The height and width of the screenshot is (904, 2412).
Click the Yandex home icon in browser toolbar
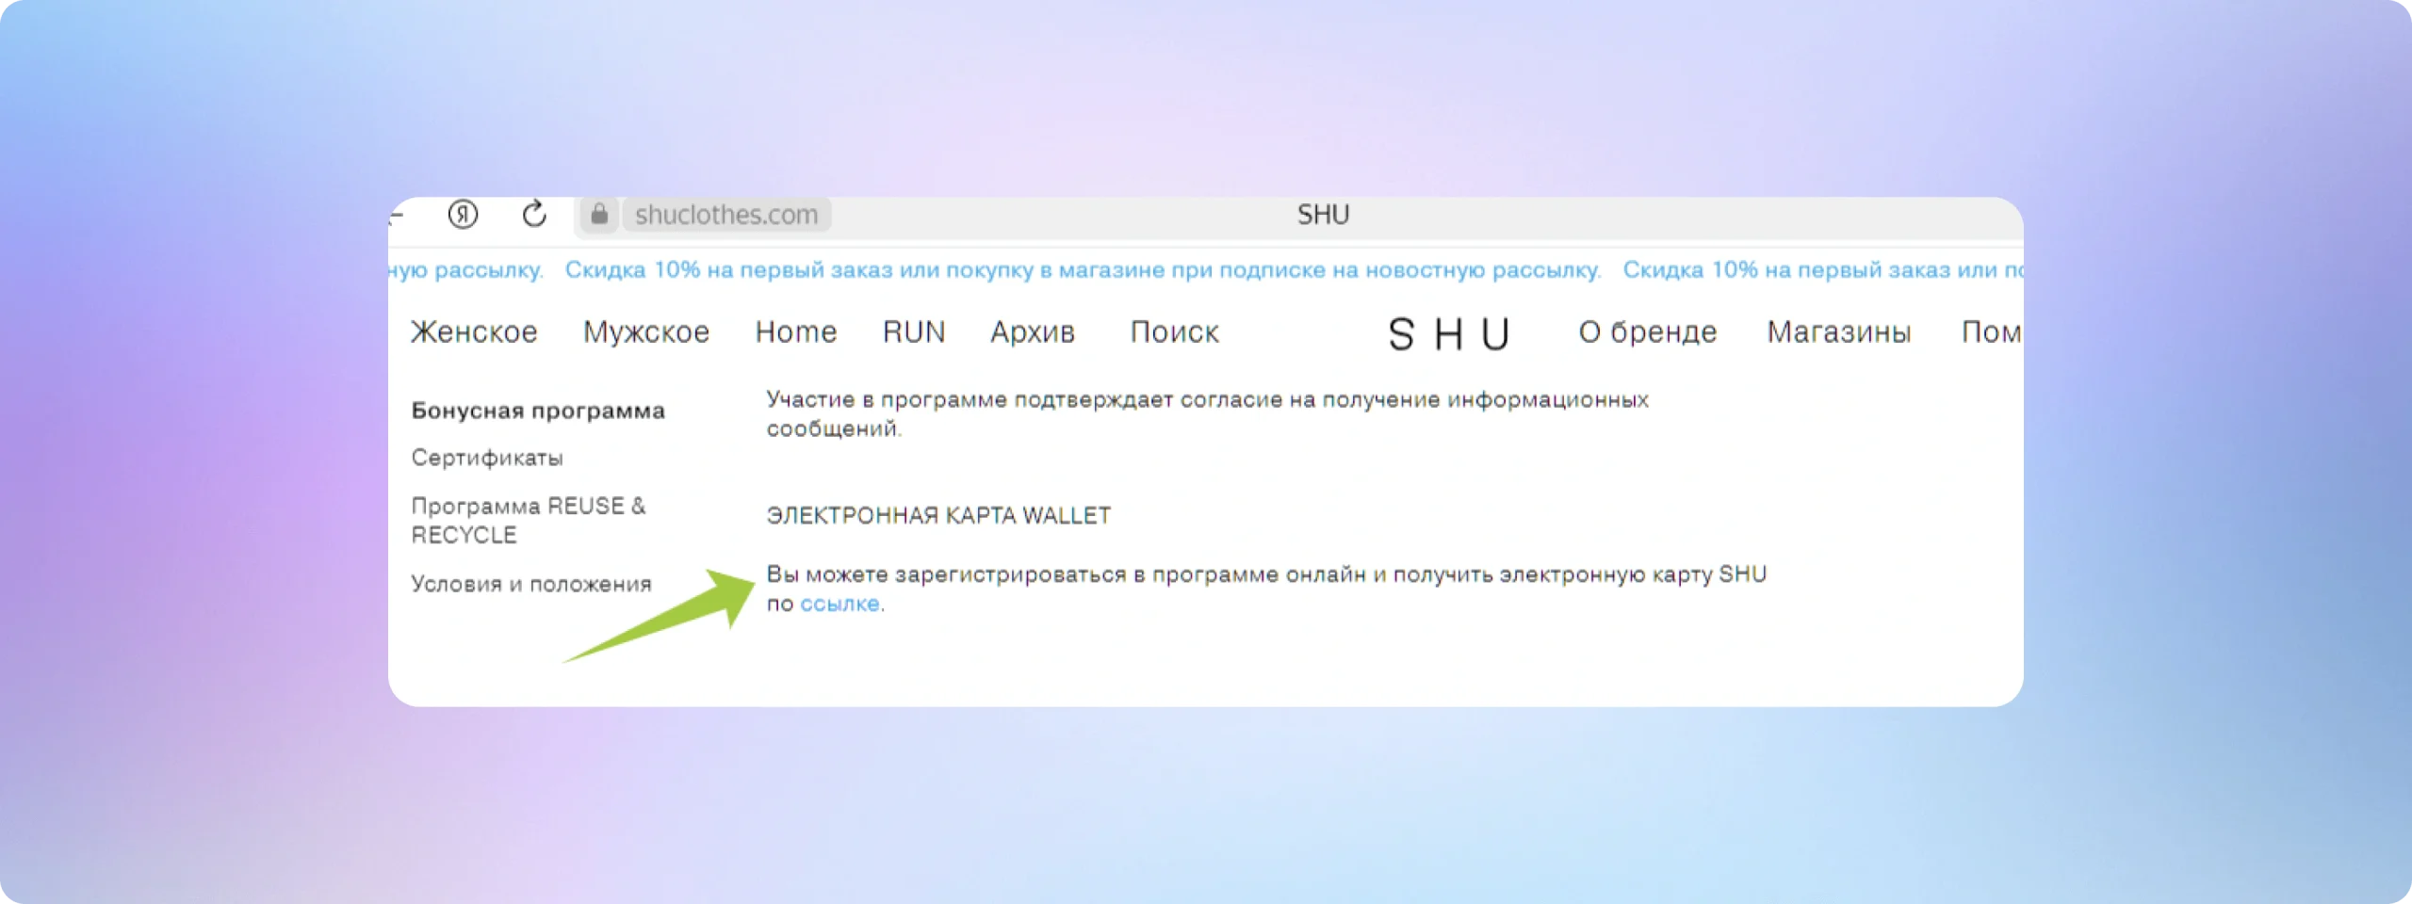[463, 215]
